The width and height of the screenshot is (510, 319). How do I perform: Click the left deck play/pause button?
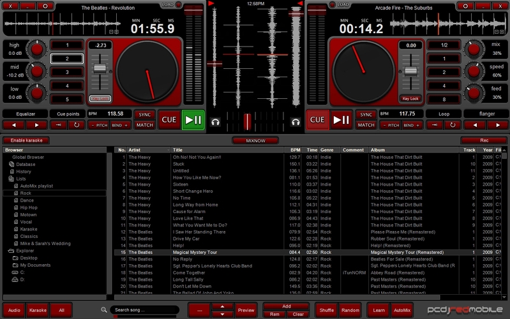coord(193,119)
